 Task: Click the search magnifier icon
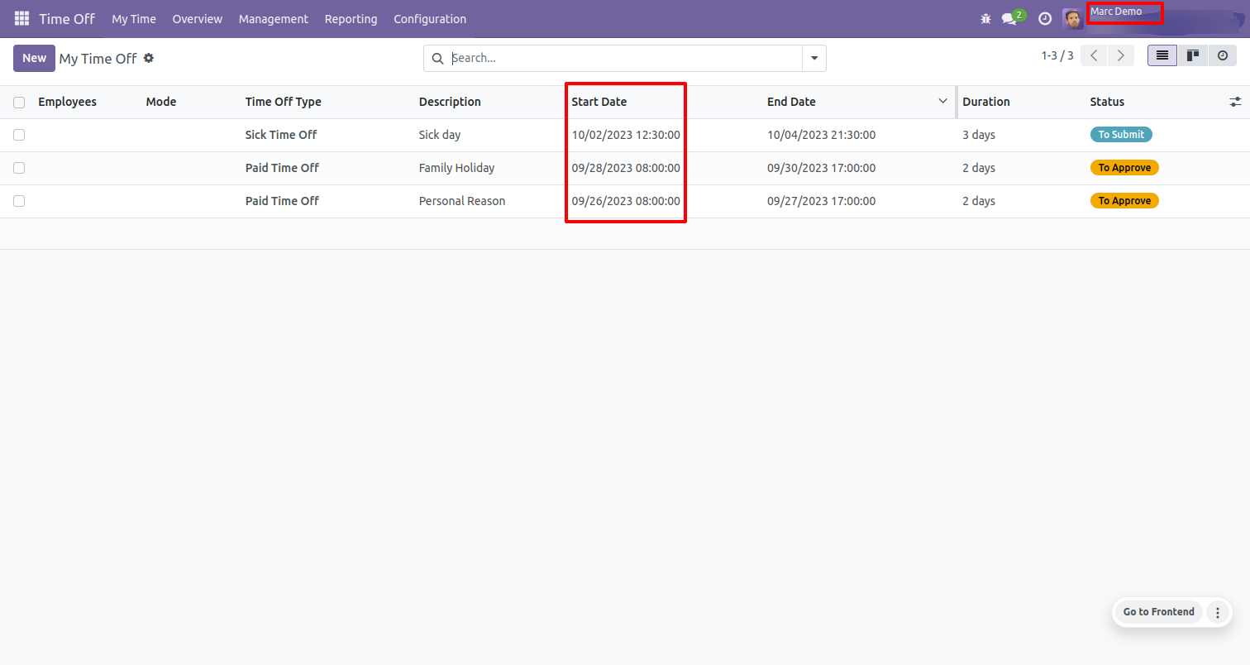coord(438,59)
